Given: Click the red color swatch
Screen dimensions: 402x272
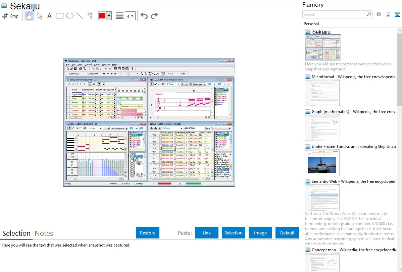Looking at the screenshot, I should 102,16.
